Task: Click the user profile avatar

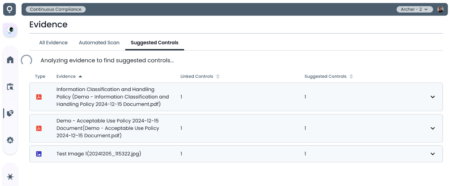Action: pos(440,9)
